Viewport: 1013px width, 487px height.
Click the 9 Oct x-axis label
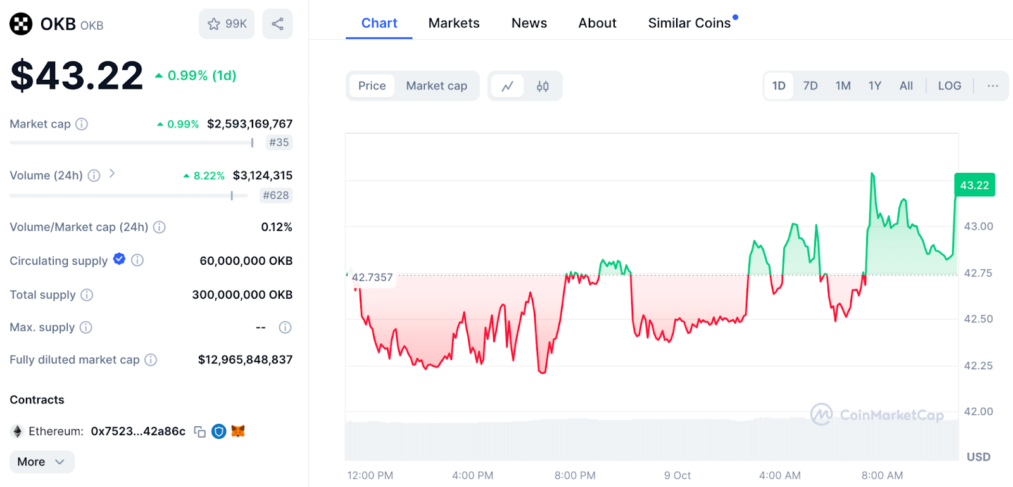pos(677,476)
